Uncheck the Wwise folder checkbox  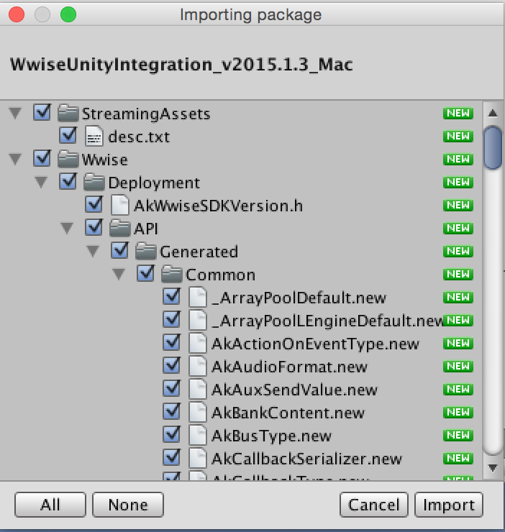click(x=42, y=158)
